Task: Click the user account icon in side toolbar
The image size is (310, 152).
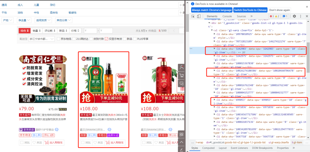Action: point(181,67)
